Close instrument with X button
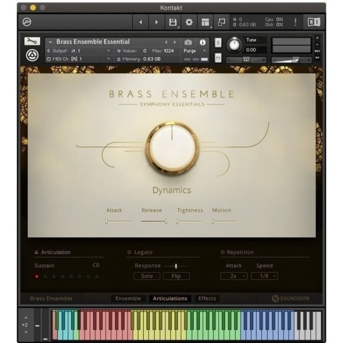Screen dimensions: 343x343 (x=317, y=38)
